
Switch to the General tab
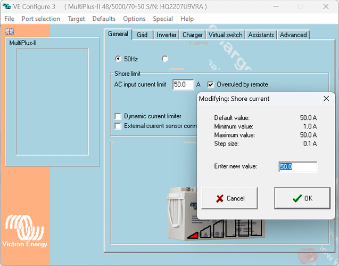pyautogui.click(x=118, y=34)
